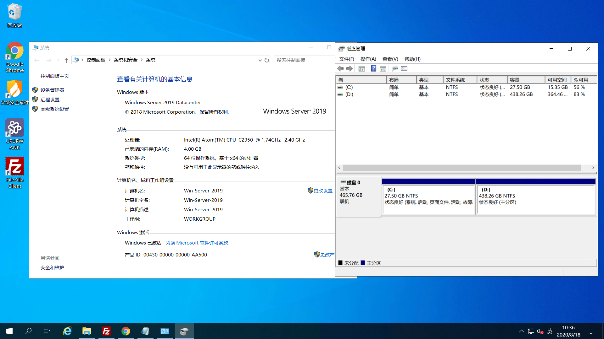Open Recycle Bin on desktop
Viewport: 604px width, 339px height.
coord(14,15)
